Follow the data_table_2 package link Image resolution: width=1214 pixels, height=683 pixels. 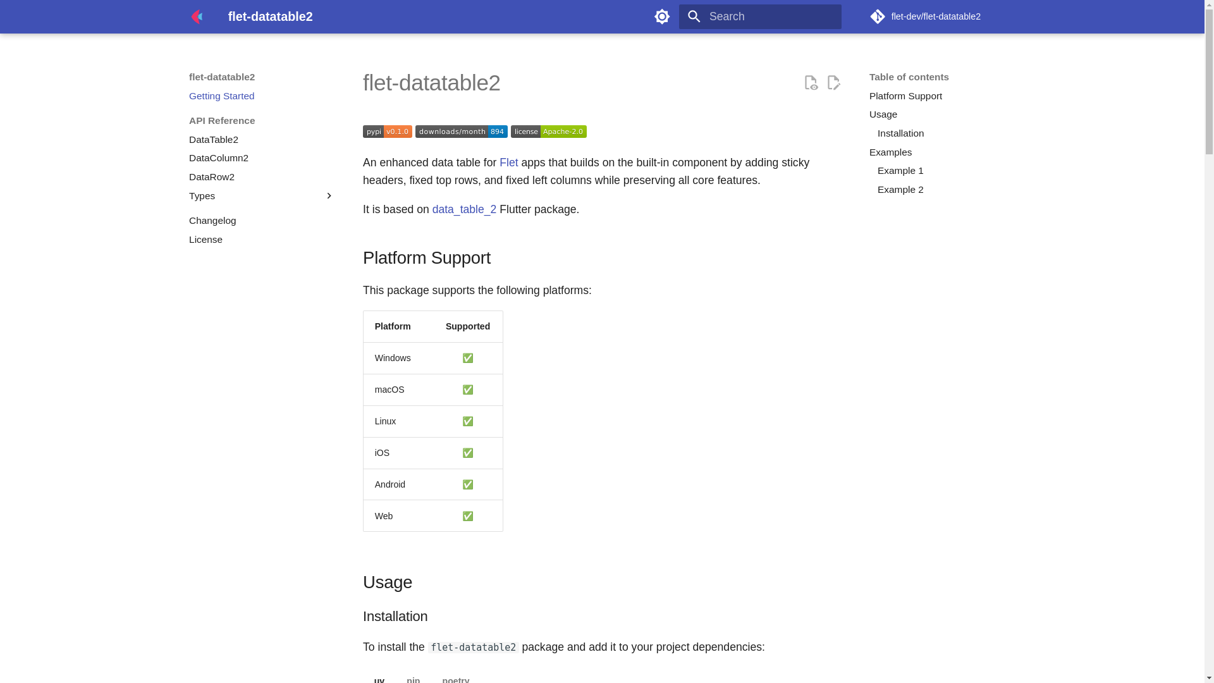tap(464, 209)
